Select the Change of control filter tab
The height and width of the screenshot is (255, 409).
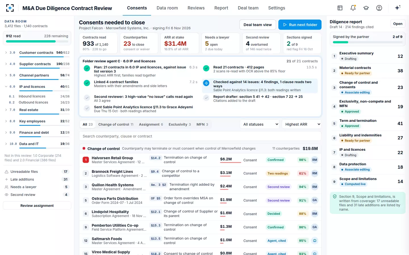tap(116, 124)
